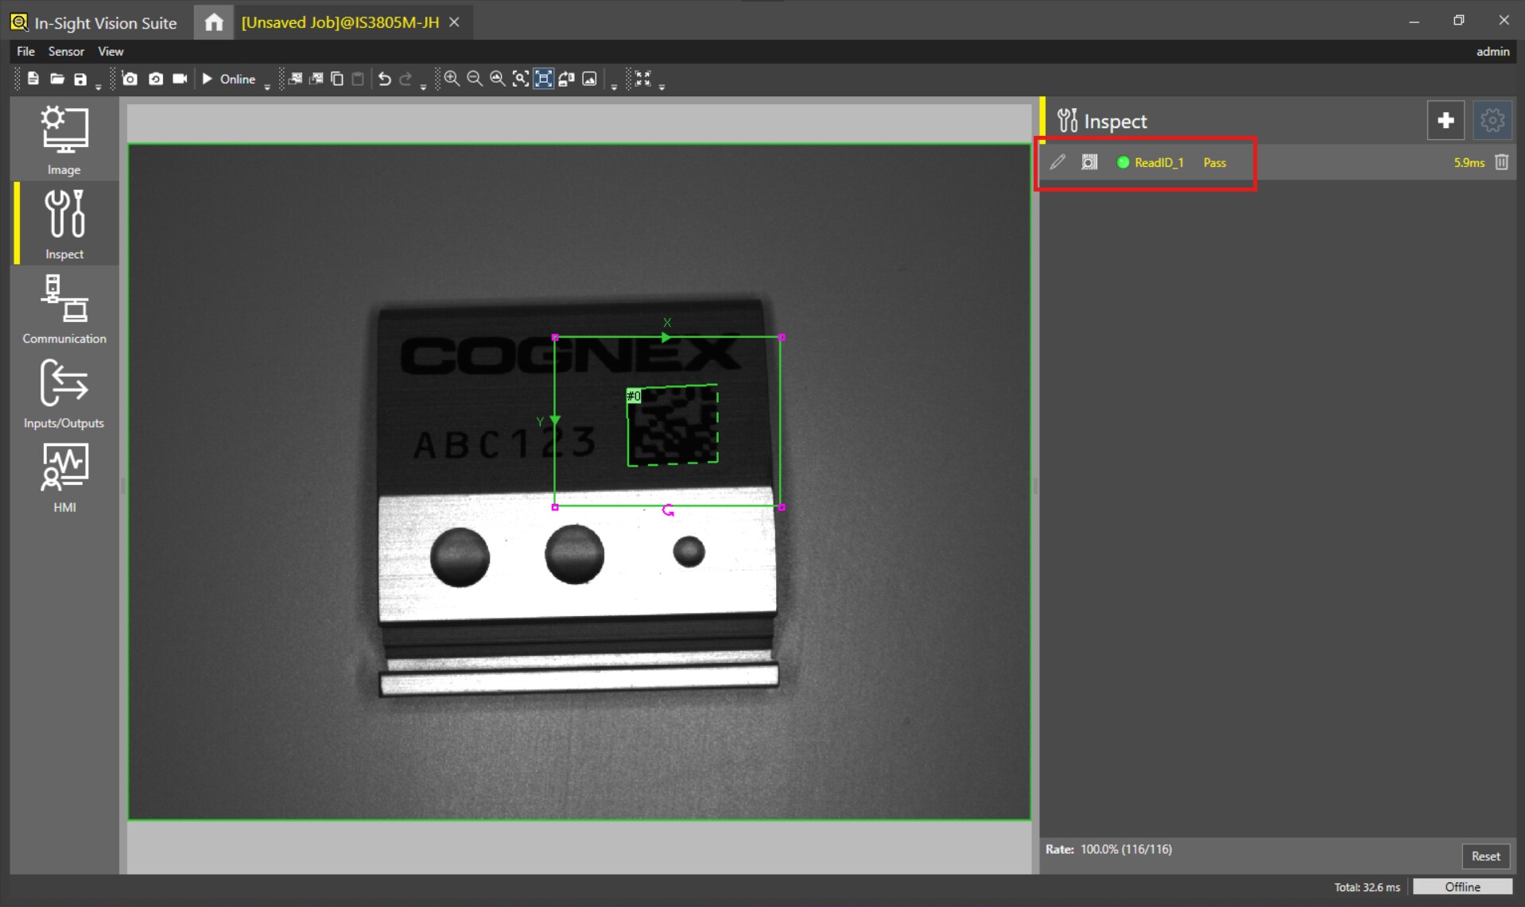
Task: Trigger a snapshot with the camera icon
Action: (130, 79)
